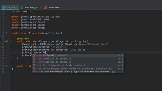Select setRenderScaleX(double v) suggestion
Viewport: 162px width, 91px height.
pos(78,59)
